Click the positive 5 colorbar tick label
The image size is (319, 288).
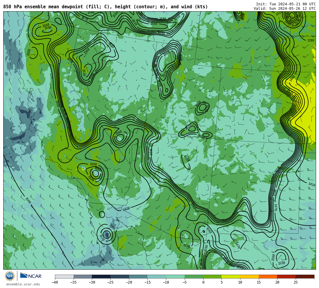pyautogui.click(x=222, y=282)
